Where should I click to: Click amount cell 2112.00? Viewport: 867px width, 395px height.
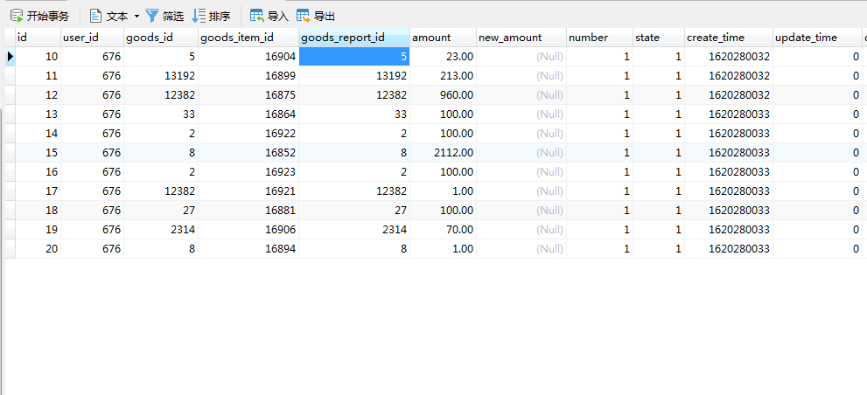coord(443,152)
